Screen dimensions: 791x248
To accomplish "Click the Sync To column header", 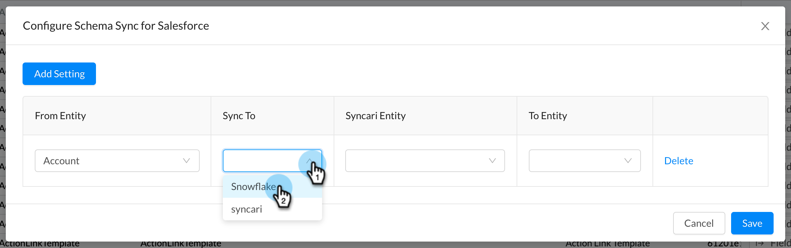I will click(x=238, y=116).
